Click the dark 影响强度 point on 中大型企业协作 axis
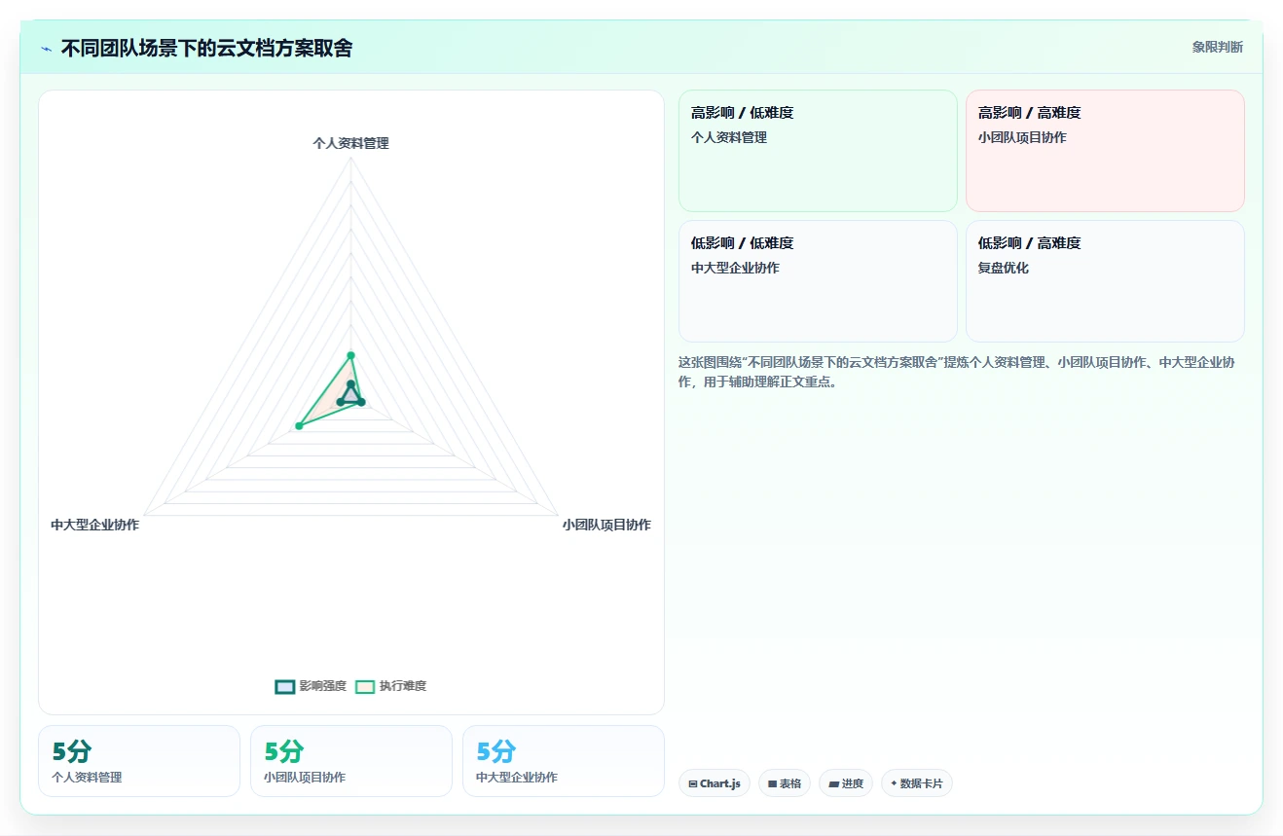 coord(340,402)
